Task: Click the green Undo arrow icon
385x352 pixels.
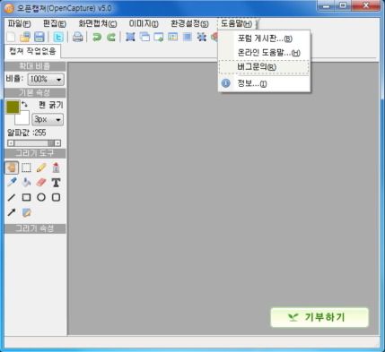Action: point(97,37)
